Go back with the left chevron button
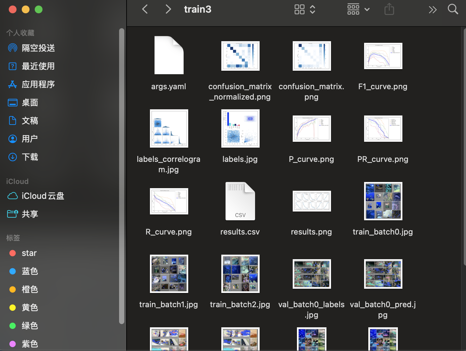This screenshot has width=466, height=351. (145, 9)
